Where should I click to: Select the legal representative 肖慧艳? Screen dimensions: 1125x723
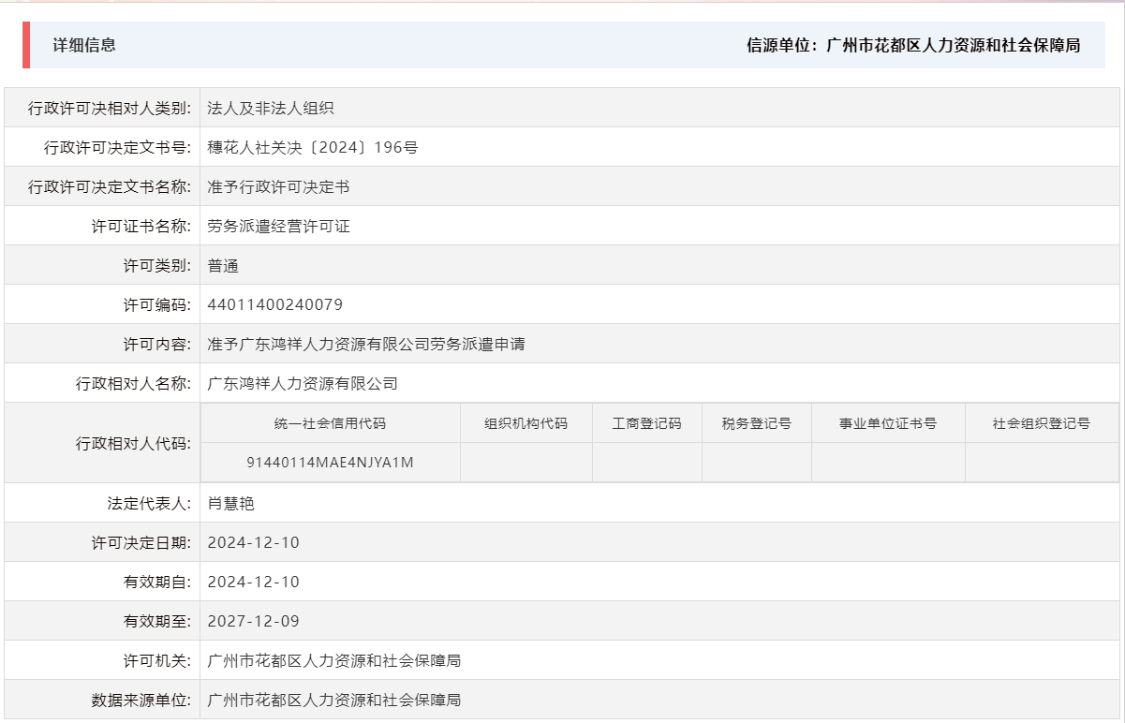pos(230,502)
